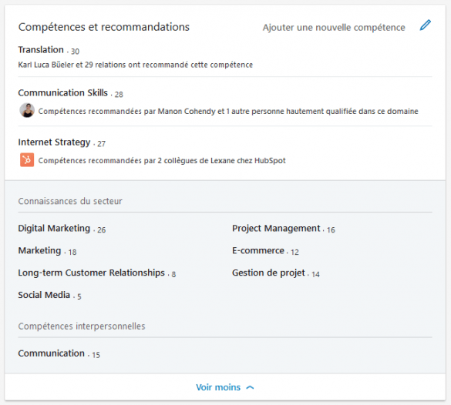The width and height of the screenshot is (451, 405).
Task: Click the Compétences et recommandations title
Action: 104,27
